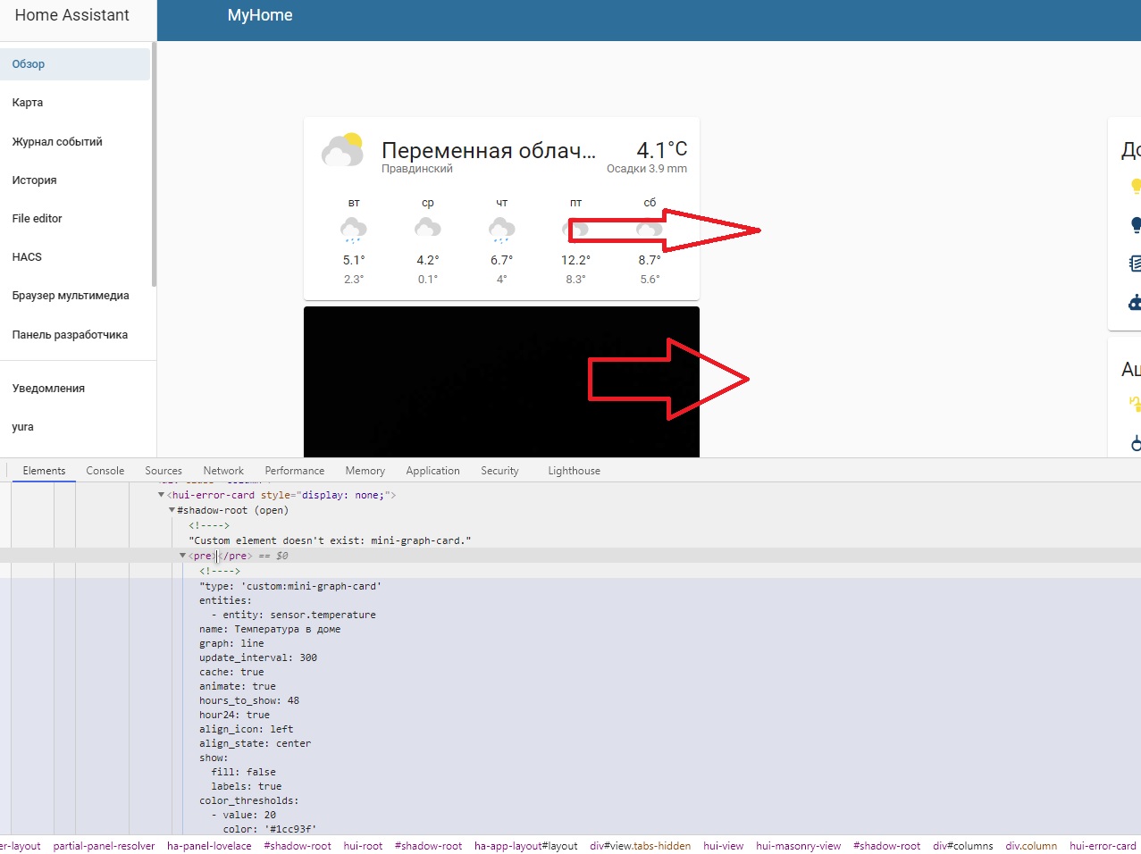Click the rainy forecast icon under чт
Image resolution: width=1141 pixels, height=854 pixels.
[x=502, y=230]
